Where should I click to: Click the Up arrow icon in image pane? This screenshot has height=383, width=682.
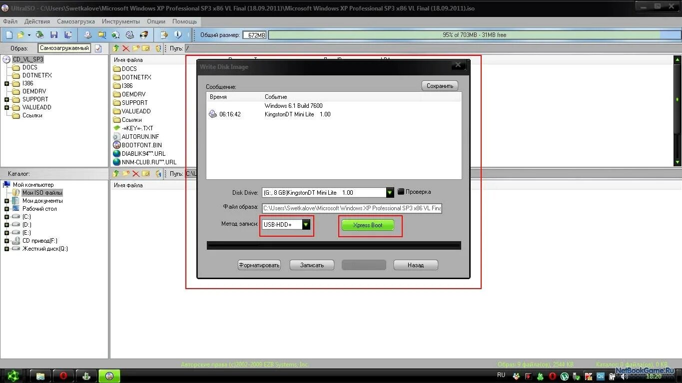point(116,48)
